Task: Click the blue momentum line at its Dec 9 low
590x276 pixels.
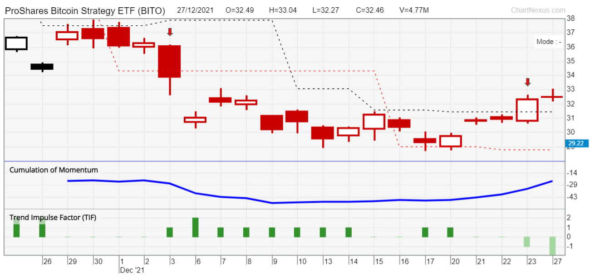Action: (x=272, y=203)
